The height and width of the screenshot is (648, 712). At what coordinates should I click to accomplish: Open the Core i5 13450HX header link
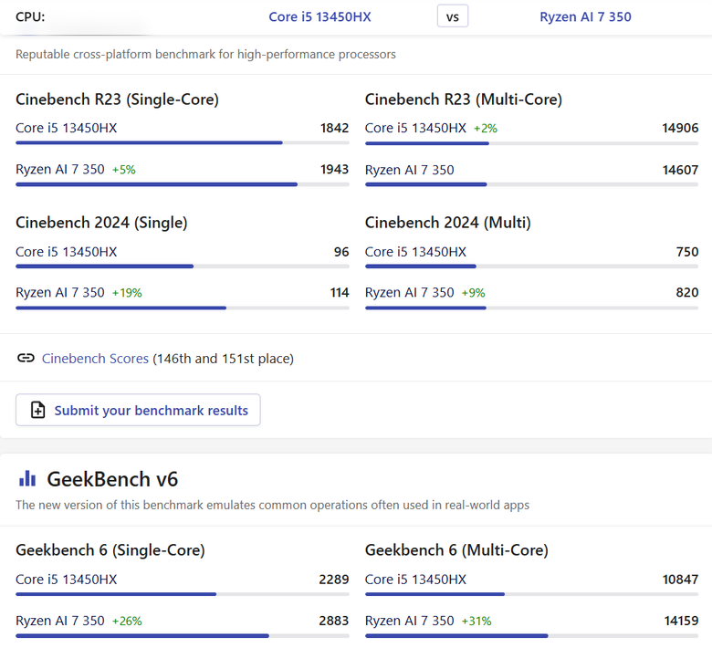pos(319,16)
